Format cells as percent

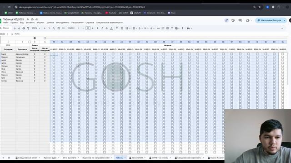click(49, 28)
